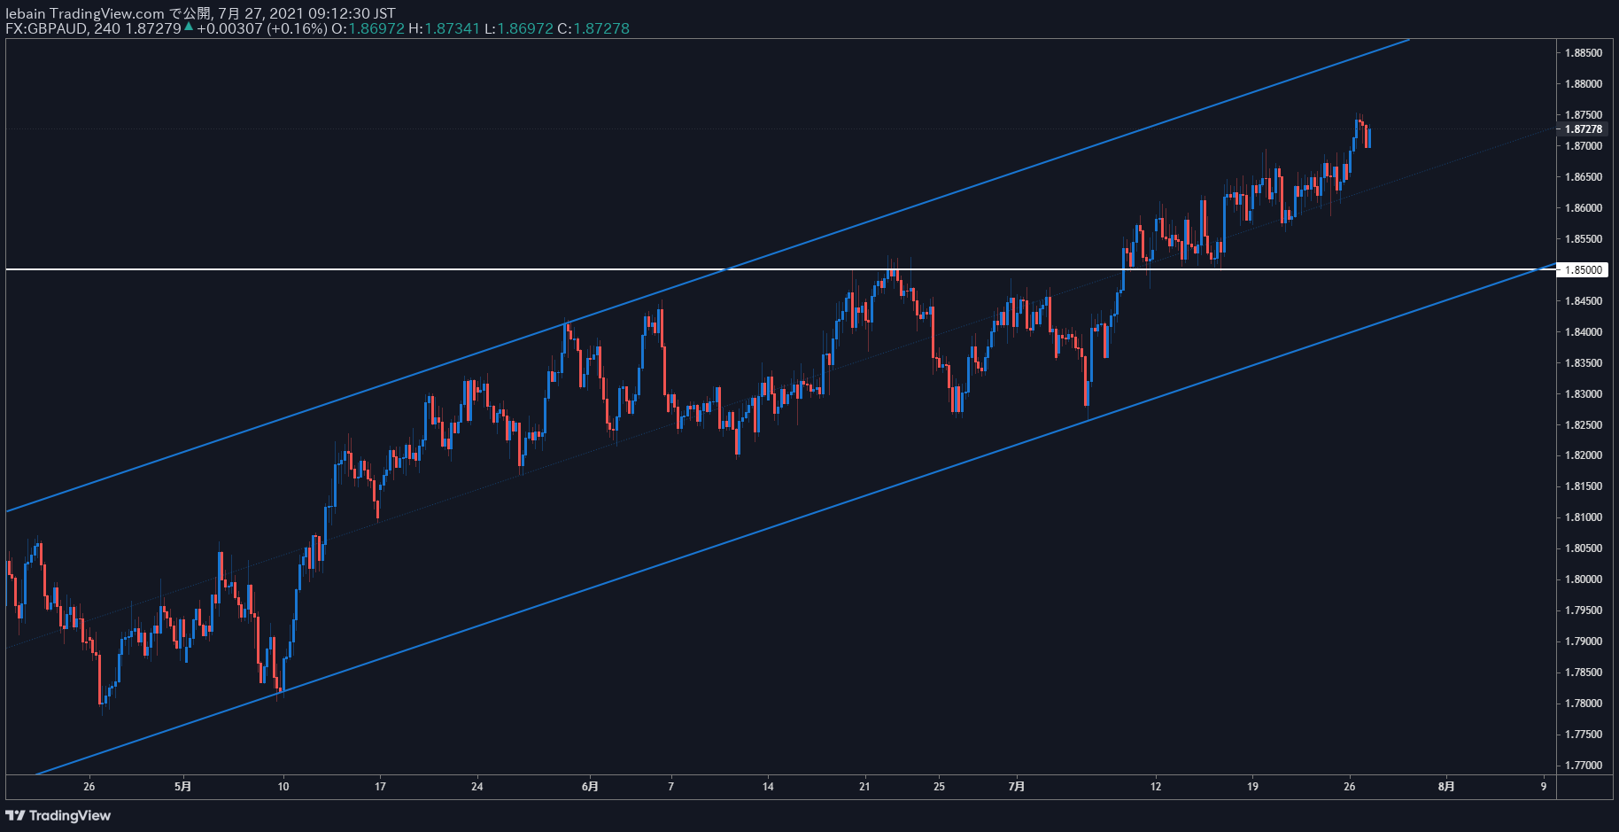Click date 10 on the time axis
1619x832 pixels.
283,787
